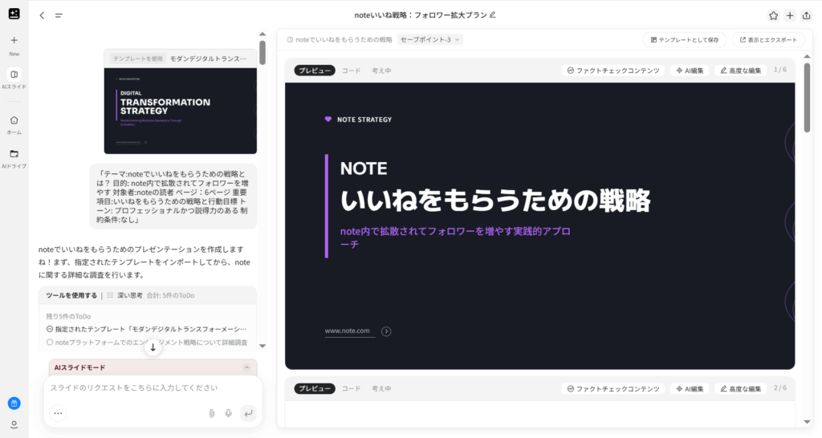The height and width of the screenshot is (438, 822).
Task: Open the セーブポイント-3 dropdown
Action: [430, 39]
